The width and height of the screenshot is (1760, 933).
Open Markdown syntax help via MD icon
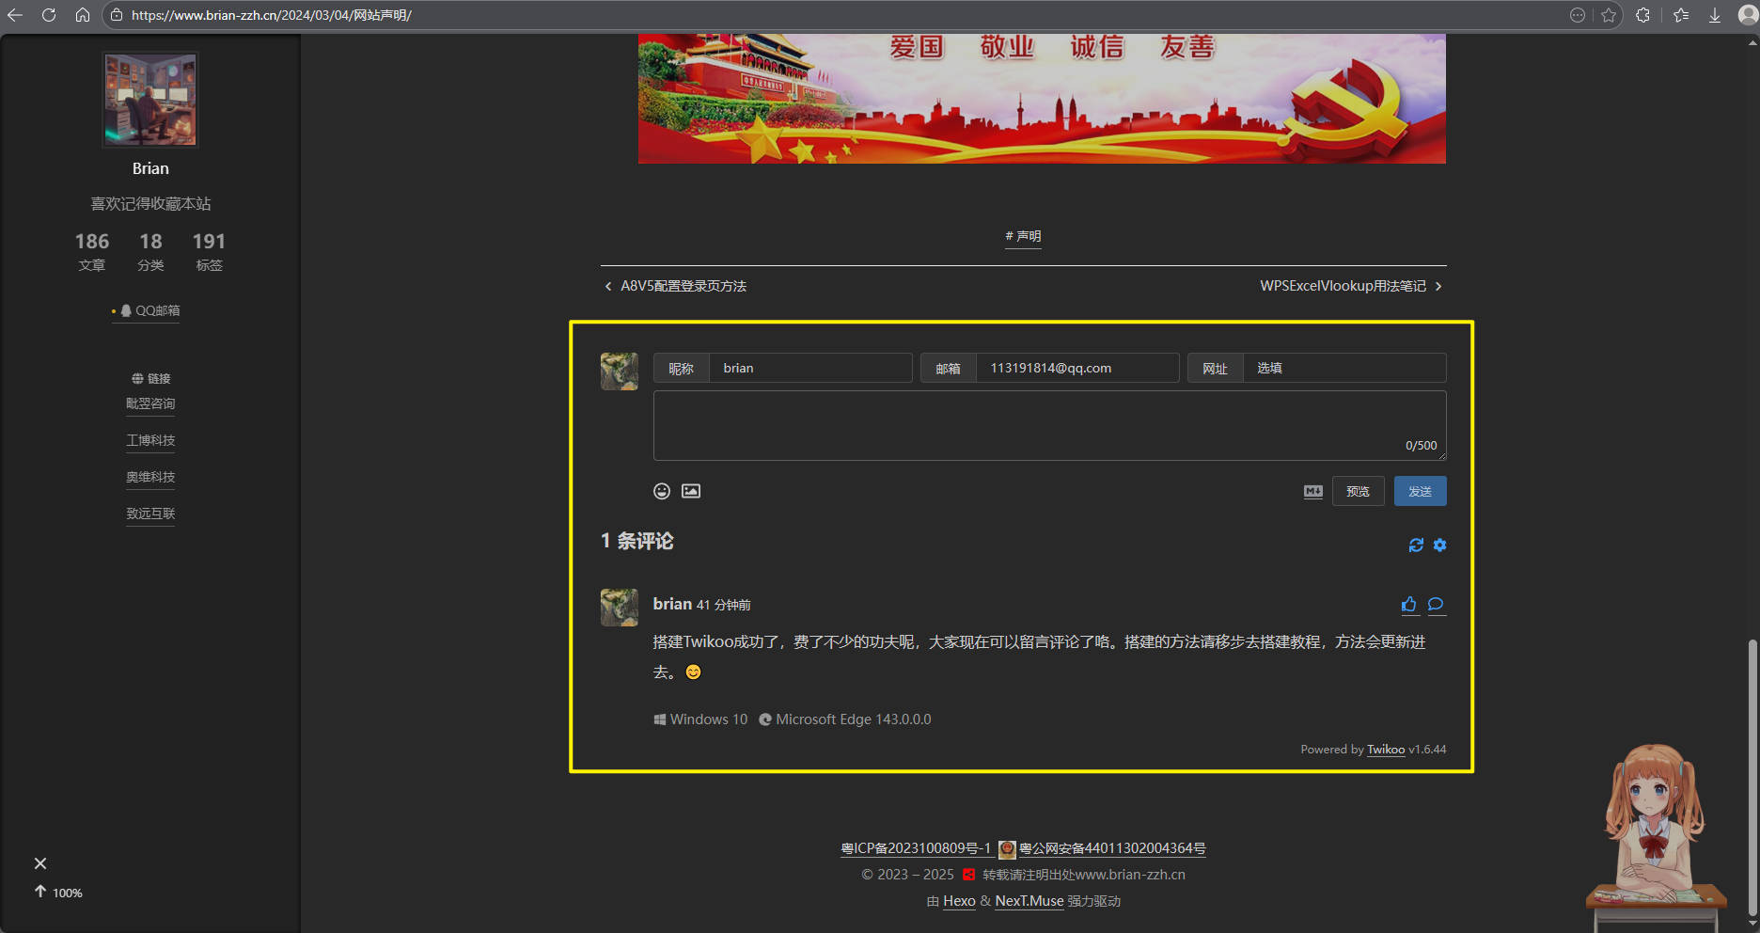pos(1312,490)
